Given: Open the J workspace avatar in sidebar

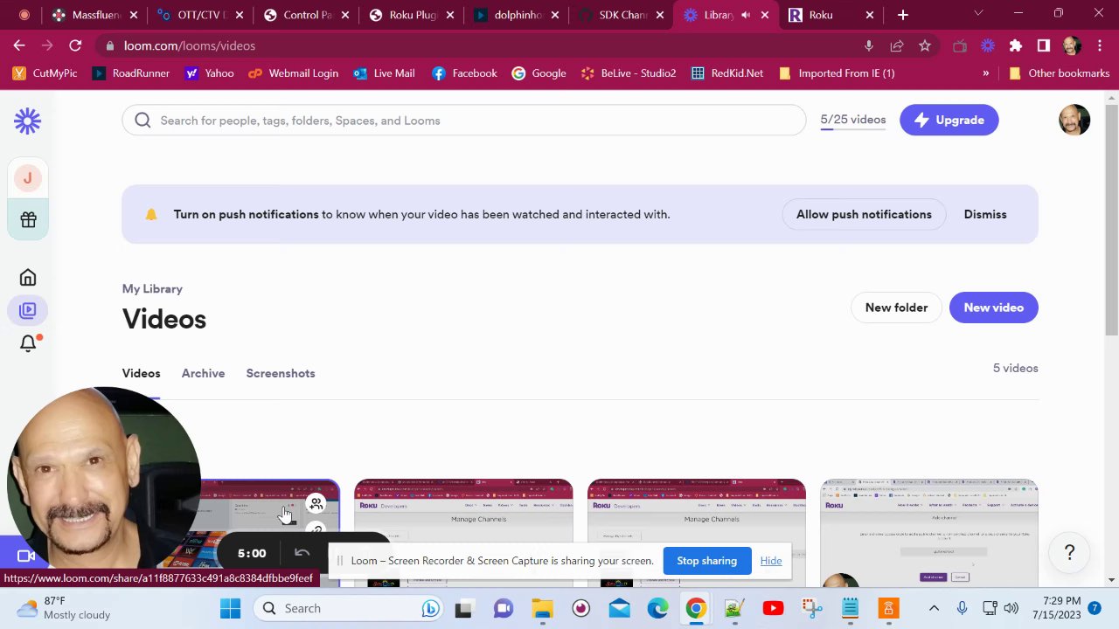Looking at the screenshot, I should [28, 178].
